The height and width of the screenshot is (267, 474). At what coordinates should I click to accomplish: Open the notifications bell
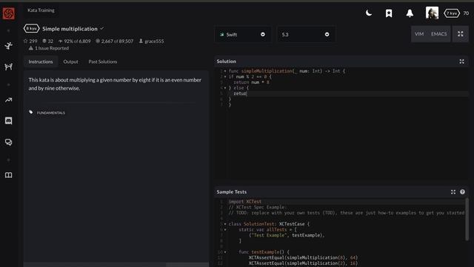tap(410, 13)
